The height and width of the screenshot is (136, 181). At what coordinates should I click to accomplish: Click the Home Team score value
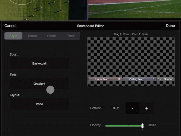point(119,79)
